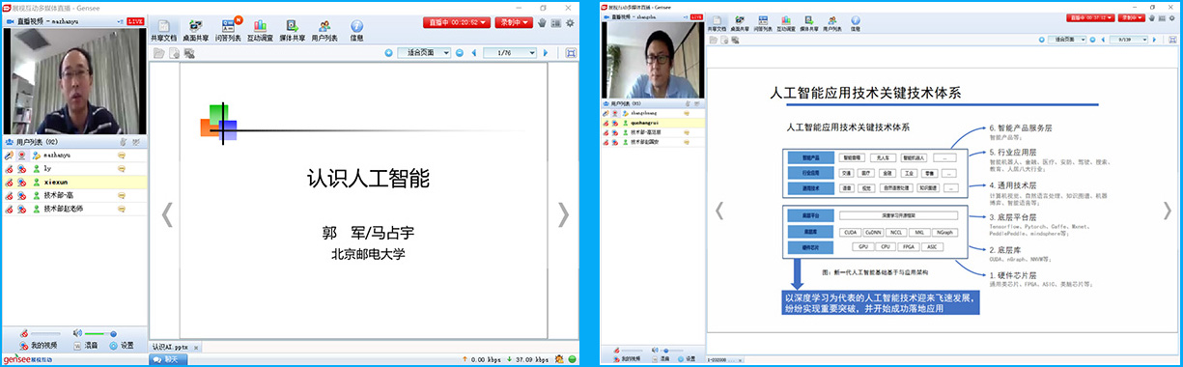This screenshot has height=367, width=1183.
Task: Open 桌面共享 desktop sharing in left window
Action: [197, 30]
